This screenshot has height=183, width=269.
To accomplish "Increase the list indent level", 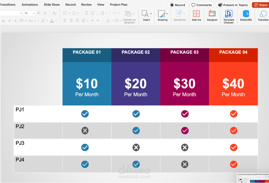I will (x=92, y=13).
